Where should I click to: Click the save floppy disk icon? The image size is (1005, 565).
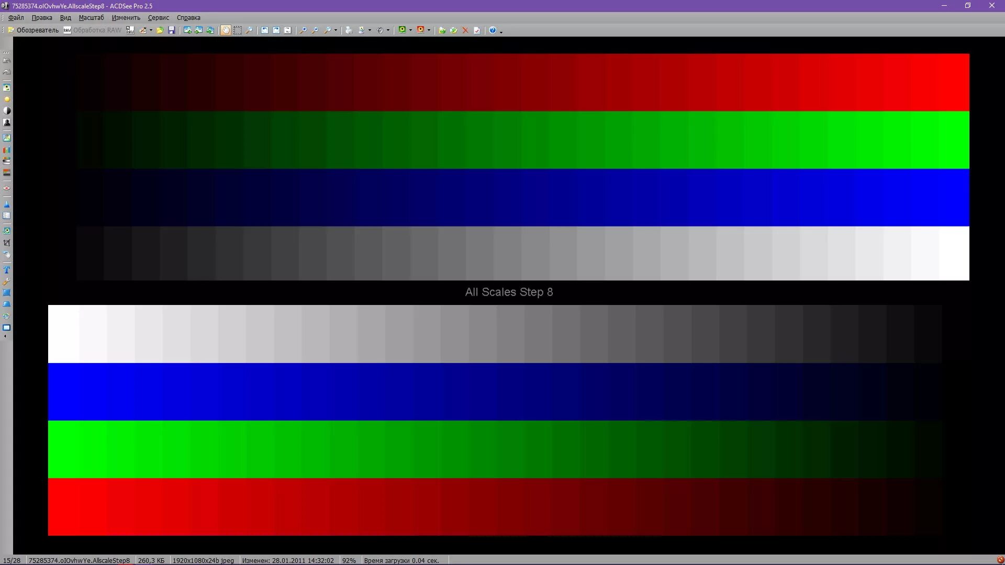(171, 30)
